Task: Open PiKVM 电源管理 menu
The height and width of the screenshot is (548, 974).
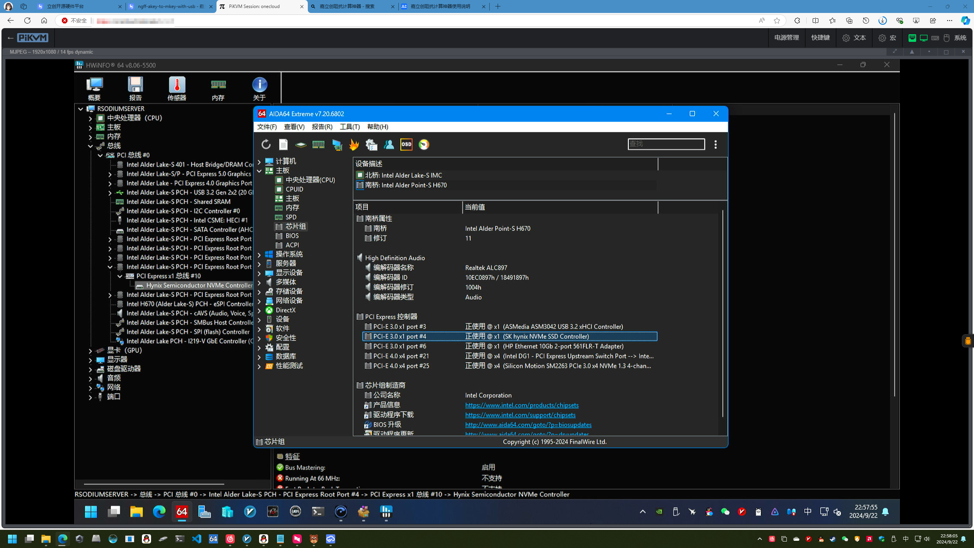Action: click(786, 38)
